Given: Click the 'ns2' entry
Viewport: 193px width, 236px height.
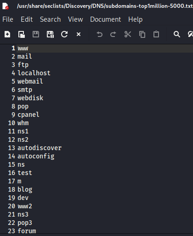Looking at the screenshot, I should [x=23, y=139].
